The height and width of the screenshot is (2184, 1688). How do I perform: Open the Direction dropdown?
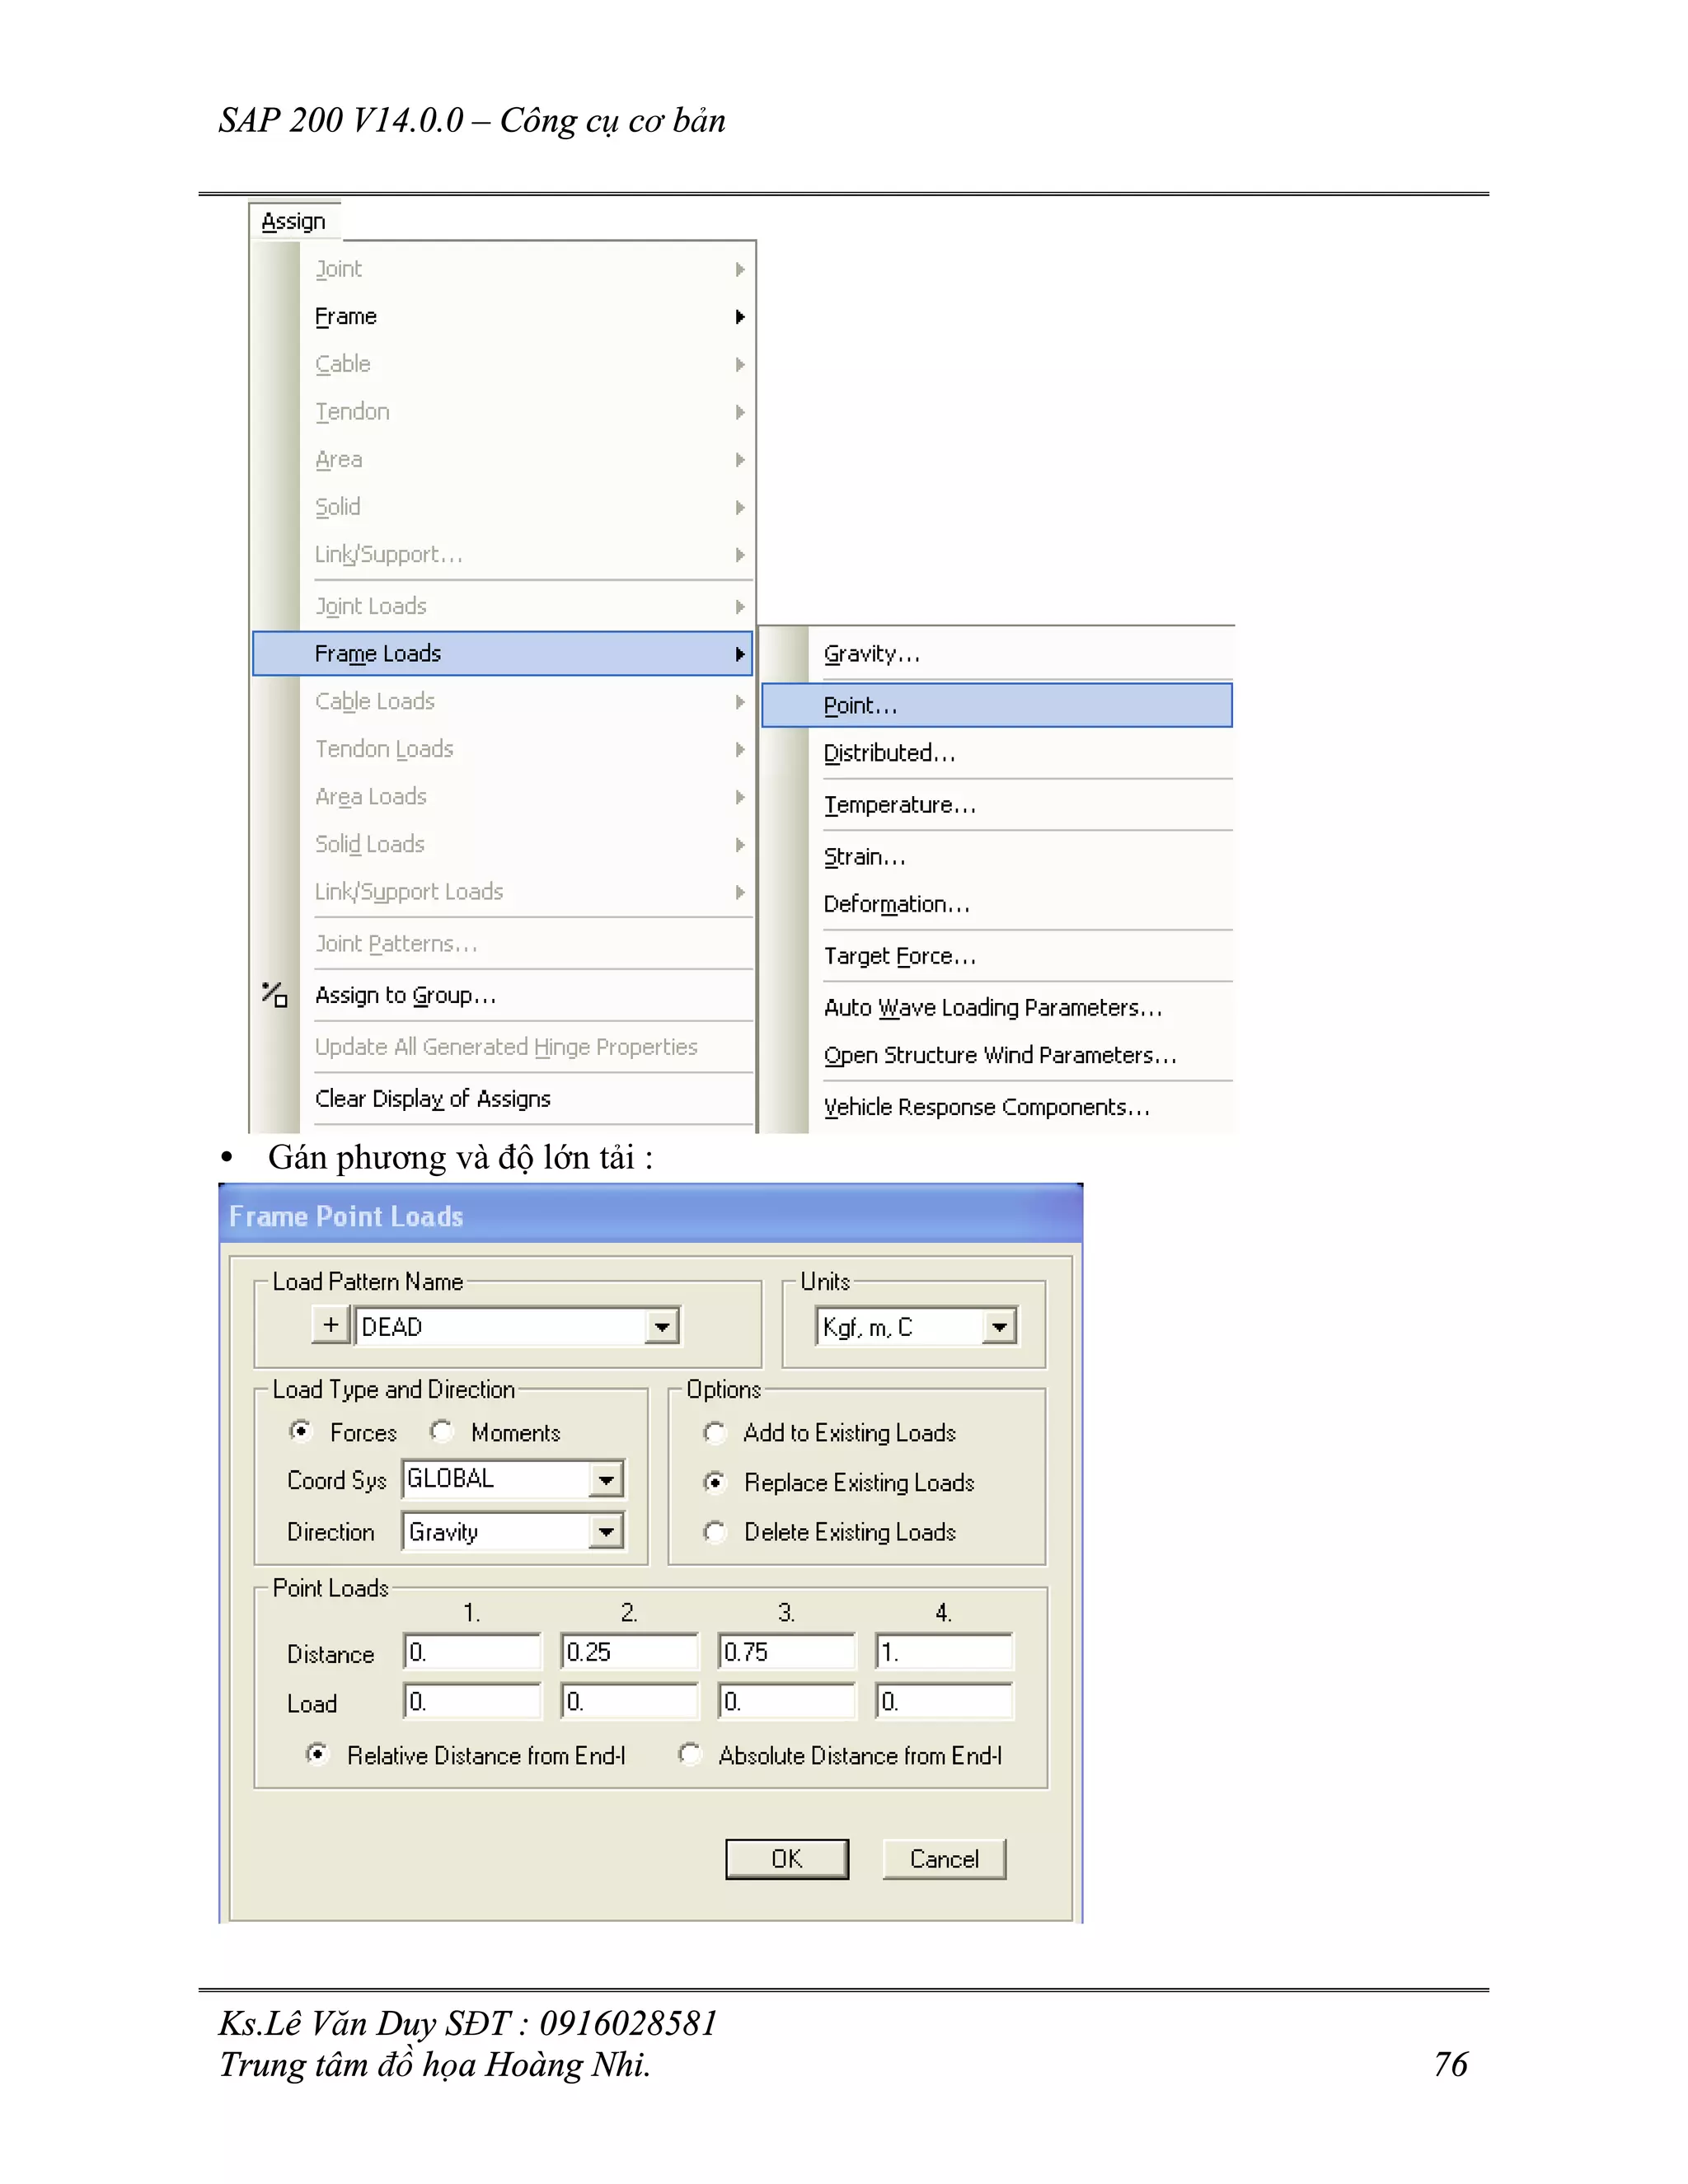click(606, 1532)
